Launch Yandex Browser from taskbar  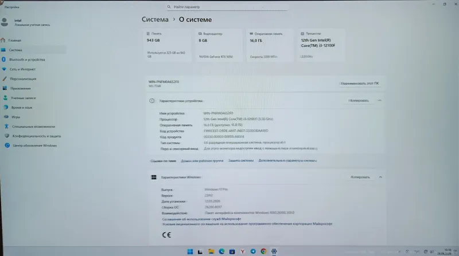(x=243, y=251)
